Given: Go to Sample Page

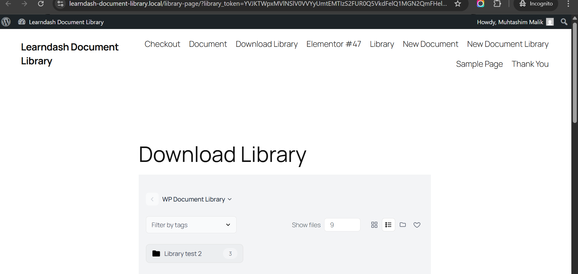Looking at the screenshot, I should coord(479,64).
